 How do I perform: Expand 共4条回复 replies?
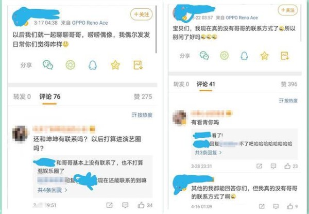53,190
